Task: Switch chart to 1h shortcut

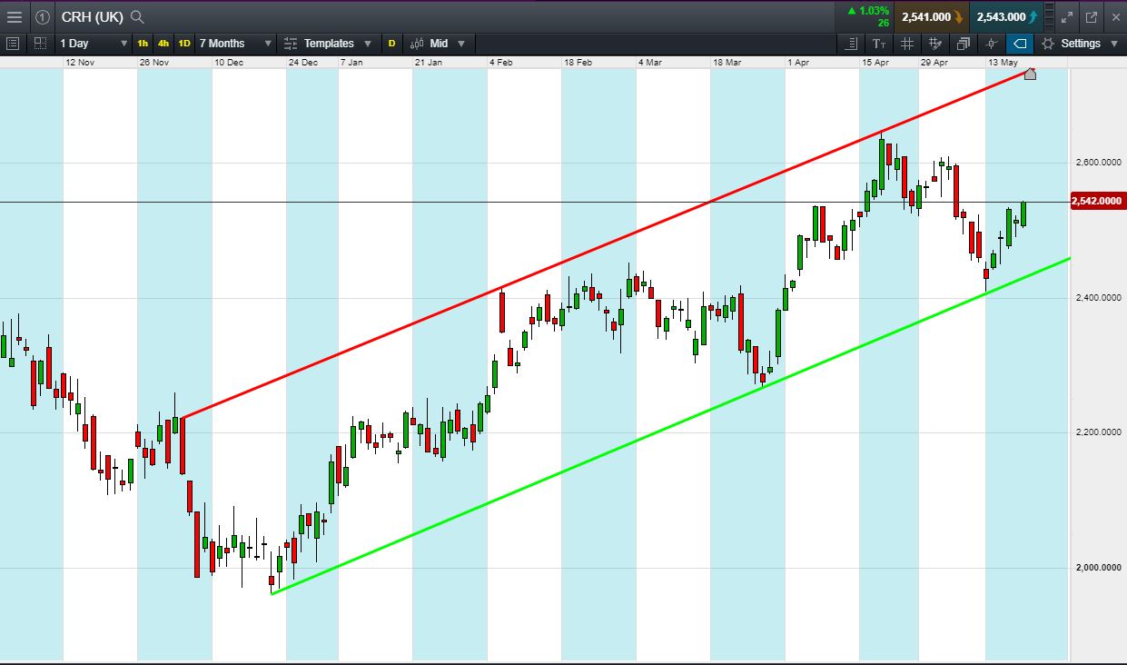Action: [x=143, y=43]
